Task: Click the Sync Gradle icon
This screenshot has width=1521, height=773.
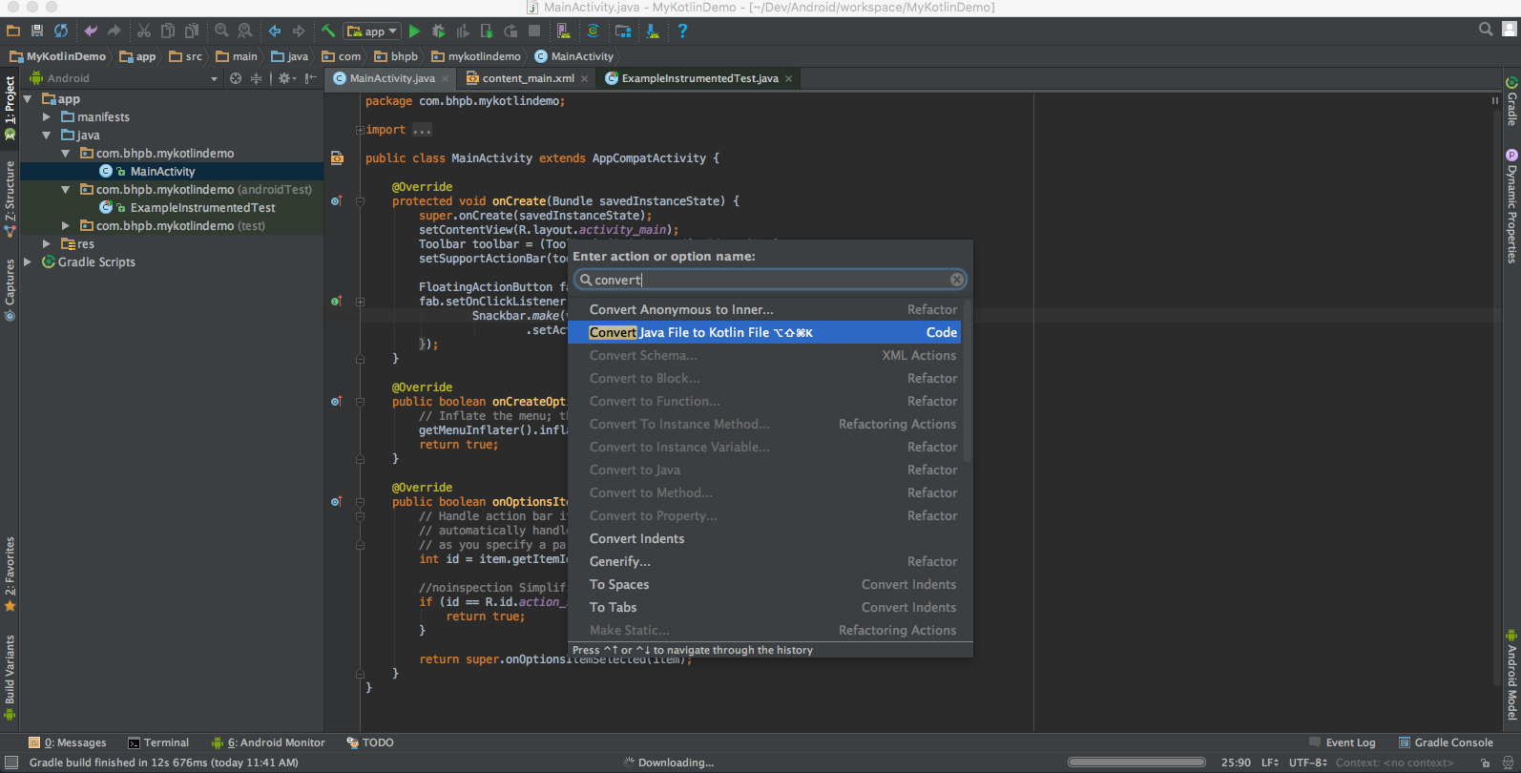Action: 593,31
